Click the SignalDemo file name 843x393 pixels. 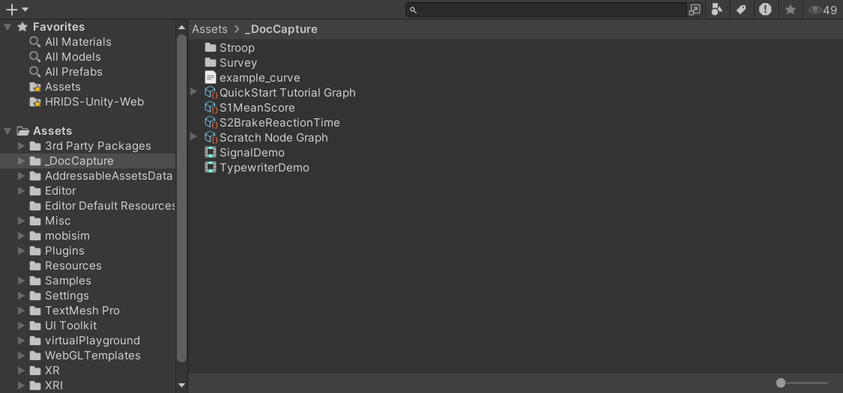pyautogui.click(x=252, y=153)
